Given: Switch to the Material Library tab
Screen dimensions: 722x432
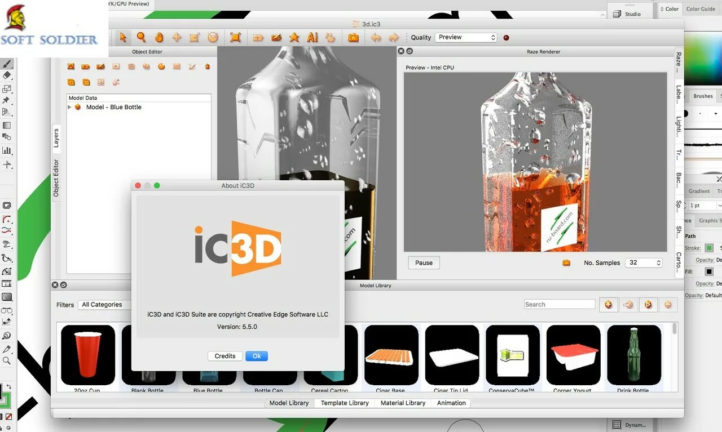Looking at the screenshot, I should pos(403,403).
